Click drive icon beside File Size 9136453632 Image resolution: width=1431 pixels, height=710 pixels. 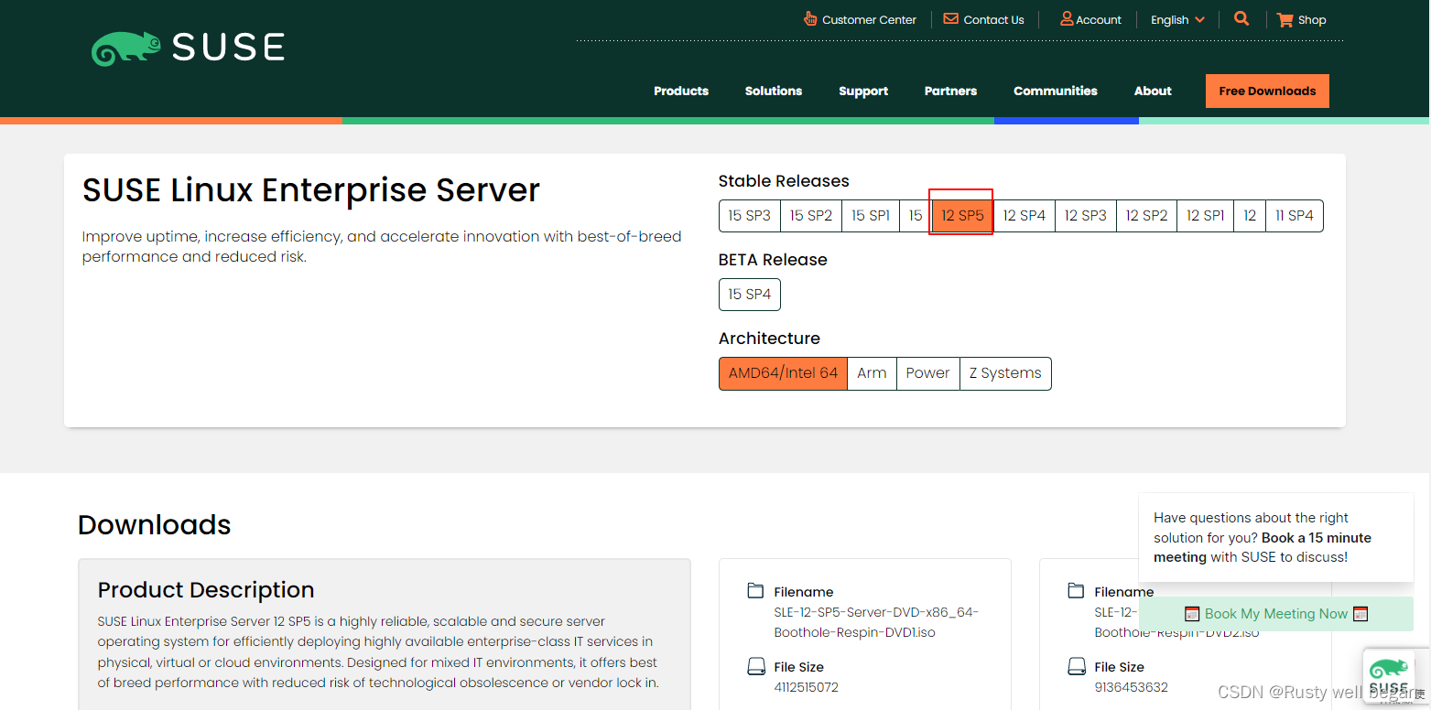click(x=1076, y=666)
